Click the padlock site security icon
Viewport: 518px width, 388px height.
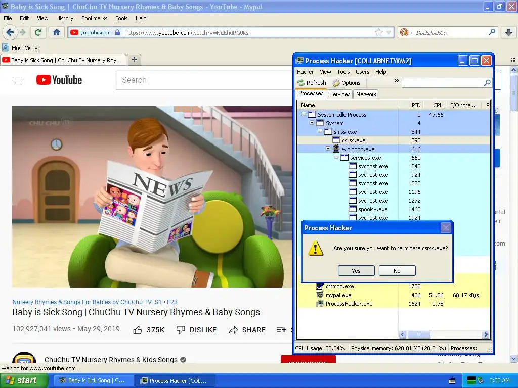point(117,32)
